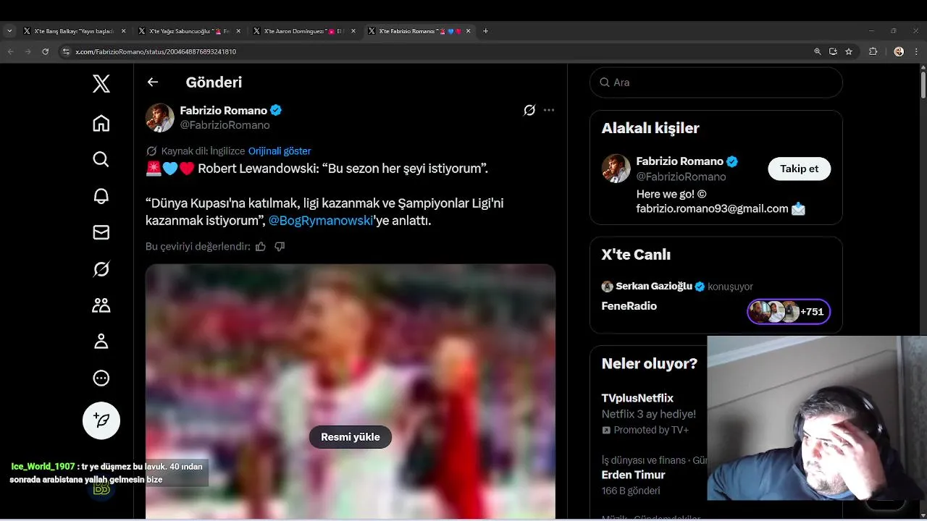Click the Ara search field
The height and width of the screenshot is (521, 927).
[716, 82]
